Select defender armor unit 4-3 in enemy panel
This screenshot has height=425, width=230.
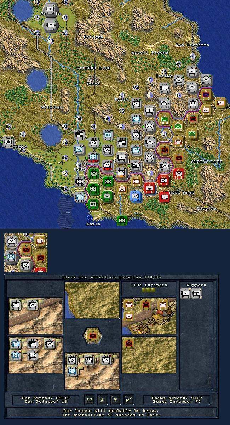[146, 305]
